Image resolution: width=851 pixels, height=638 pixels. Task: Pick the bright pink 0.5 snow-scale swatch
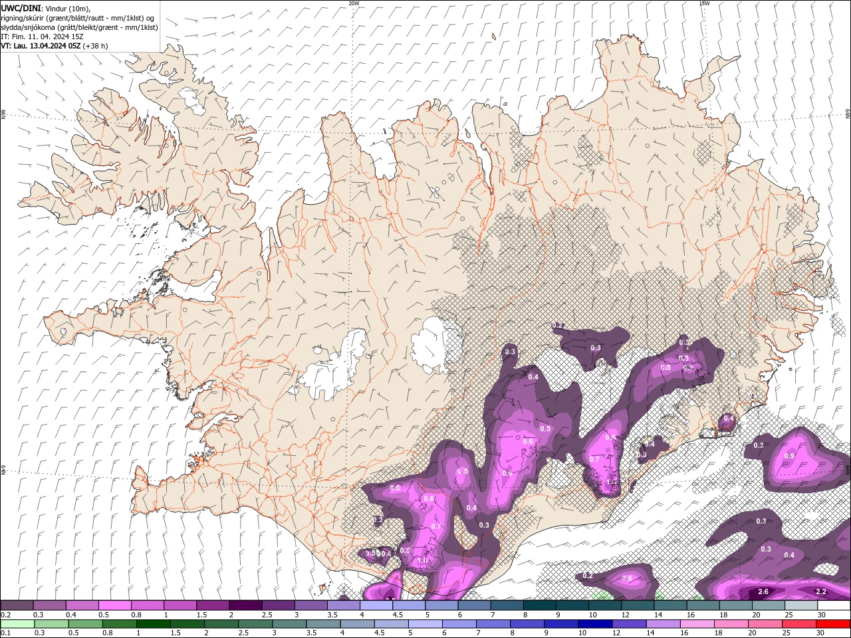[114, 605]
